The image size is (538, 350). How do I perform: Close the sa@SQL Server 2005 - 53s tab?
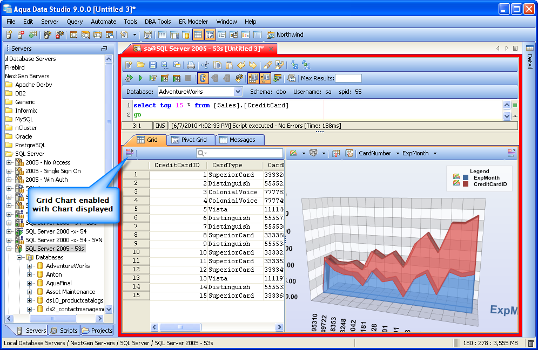coord(271,49)
